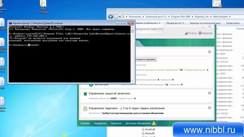
Task: Collapse the Управление задачами section
Action: (209, 108)
